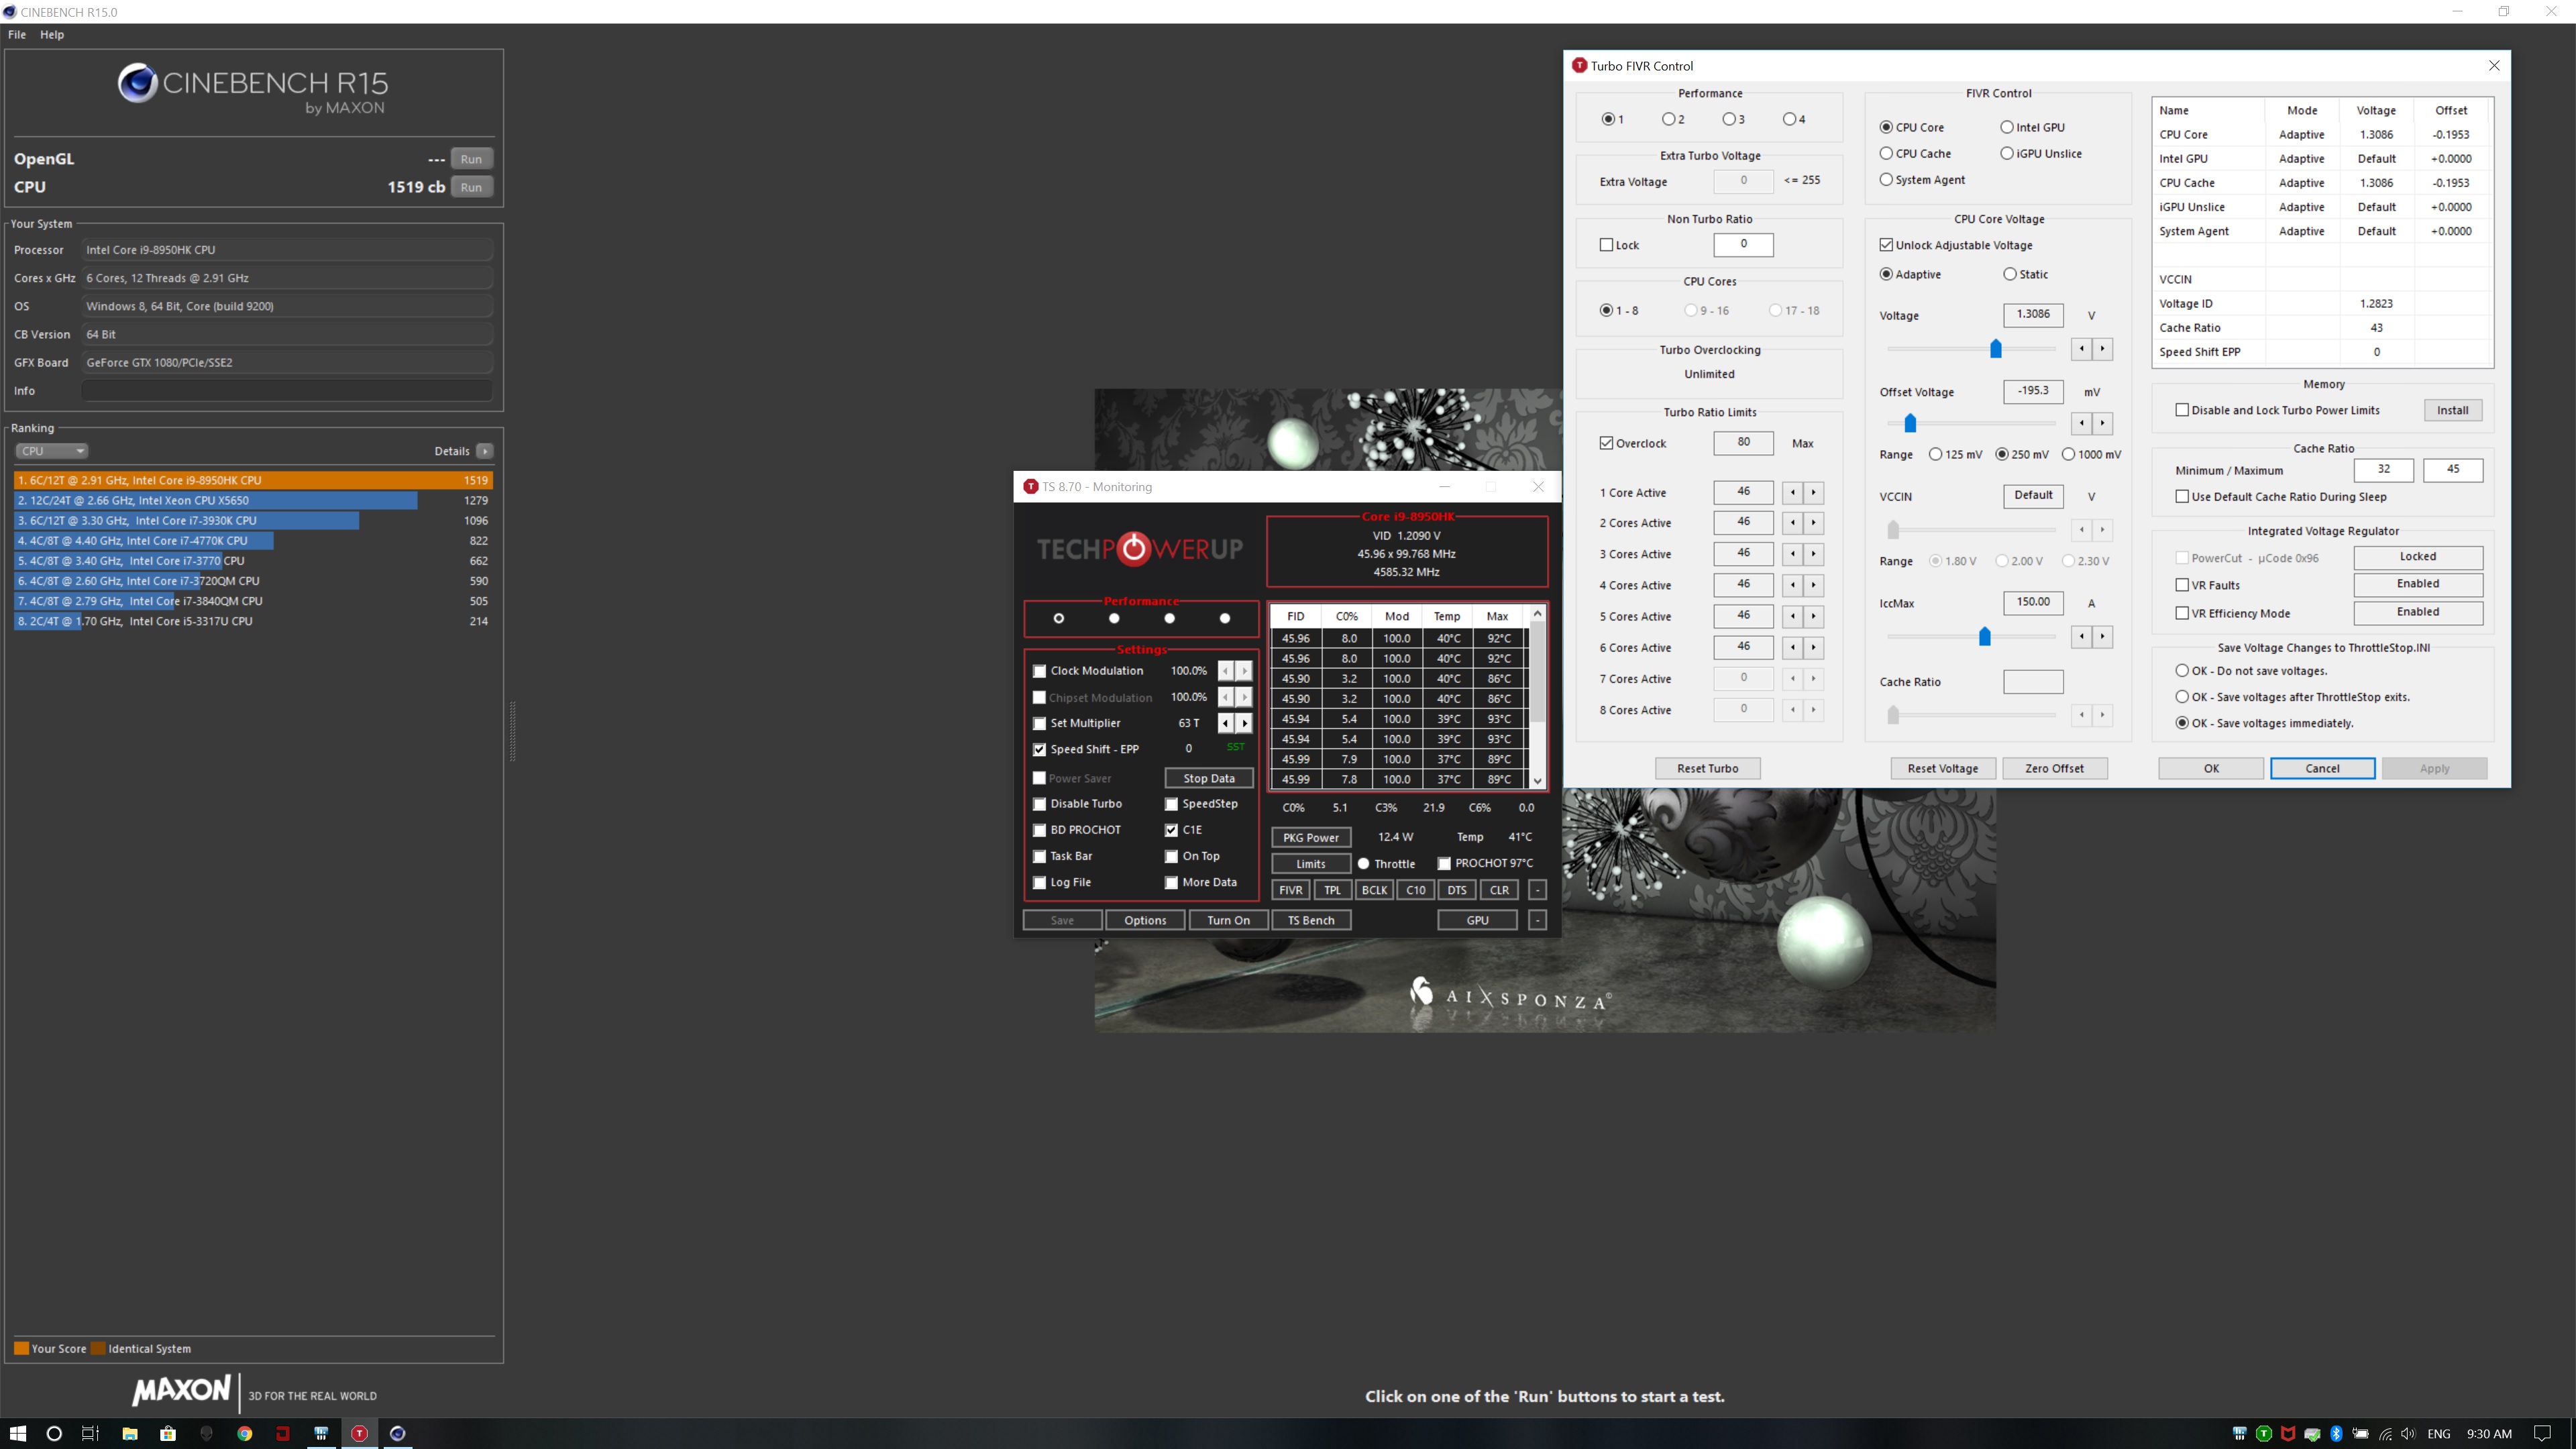Click Install button in Memory section
The image size is (2576, 1449).
tap(2452, 410)
